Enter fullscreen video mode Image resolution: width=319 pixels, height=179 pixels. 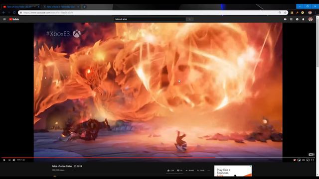coord(313,160)
